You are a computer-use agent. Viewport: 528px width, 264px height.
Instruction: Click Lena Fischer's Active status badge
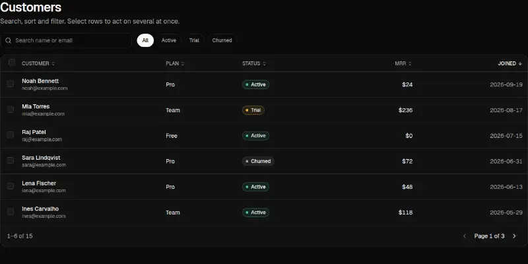pyautogui.click(x=255, y=187)
